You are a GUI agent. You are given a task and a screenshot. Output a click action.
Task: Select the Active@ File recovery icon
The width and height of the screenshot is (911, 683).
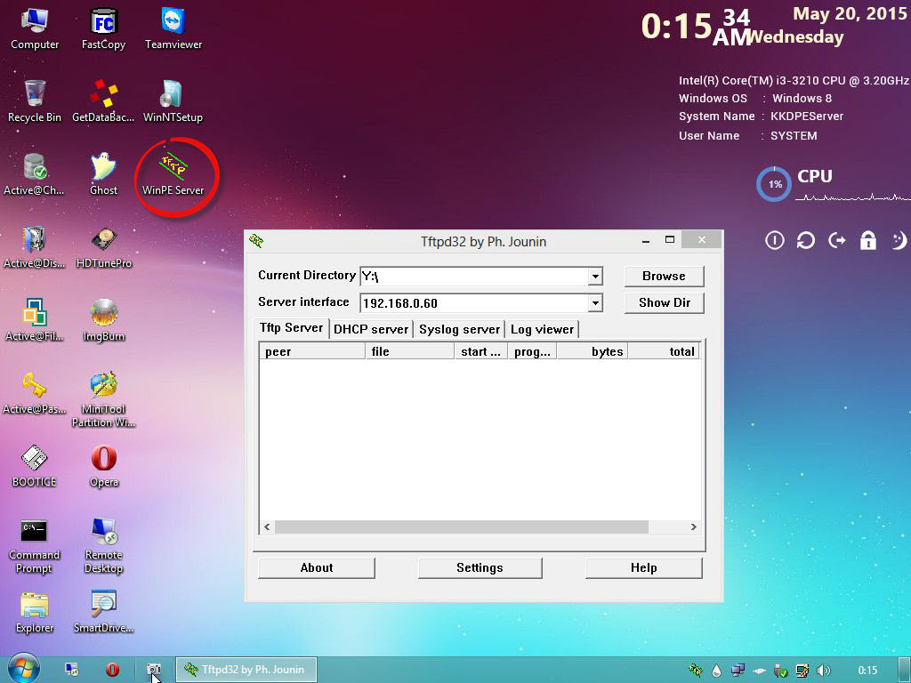(35, 320)
